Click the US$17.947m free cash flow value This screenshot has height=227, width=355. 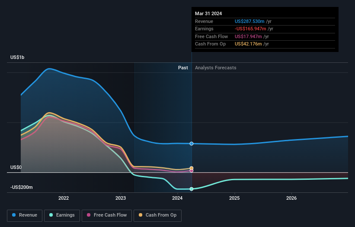click(x=248, y=36)
